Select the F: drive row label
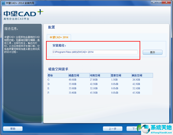 (x=48, y=93)
